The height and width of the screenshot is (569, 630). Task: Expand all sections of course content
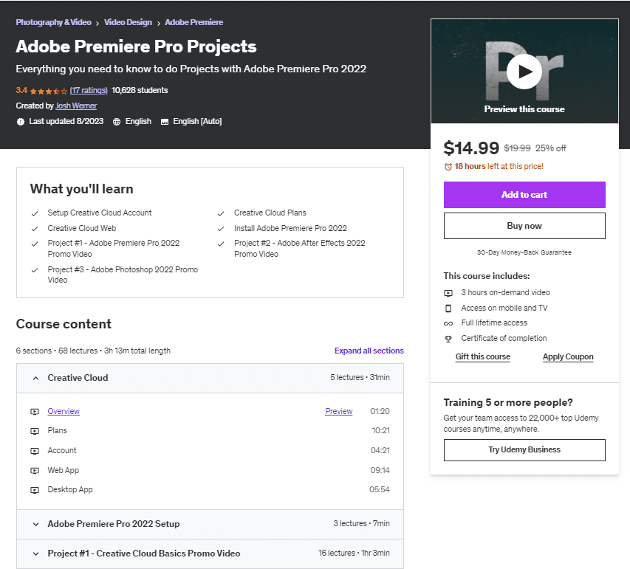(369, 351)
